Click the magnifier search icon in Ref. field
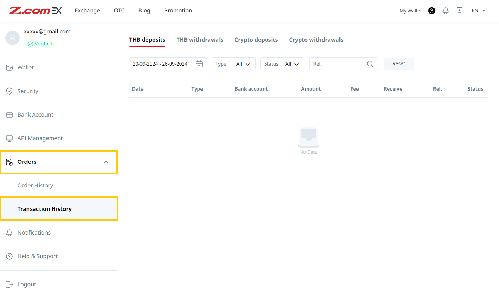Image resolution: width=499 pixels, height=298 pixels. pos(370,64)
